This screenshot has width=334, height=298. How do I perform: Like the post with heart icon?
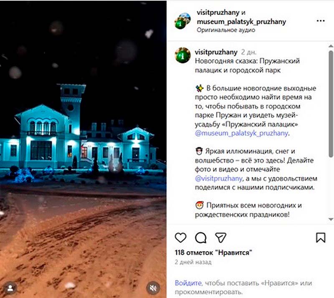point(181,237)
